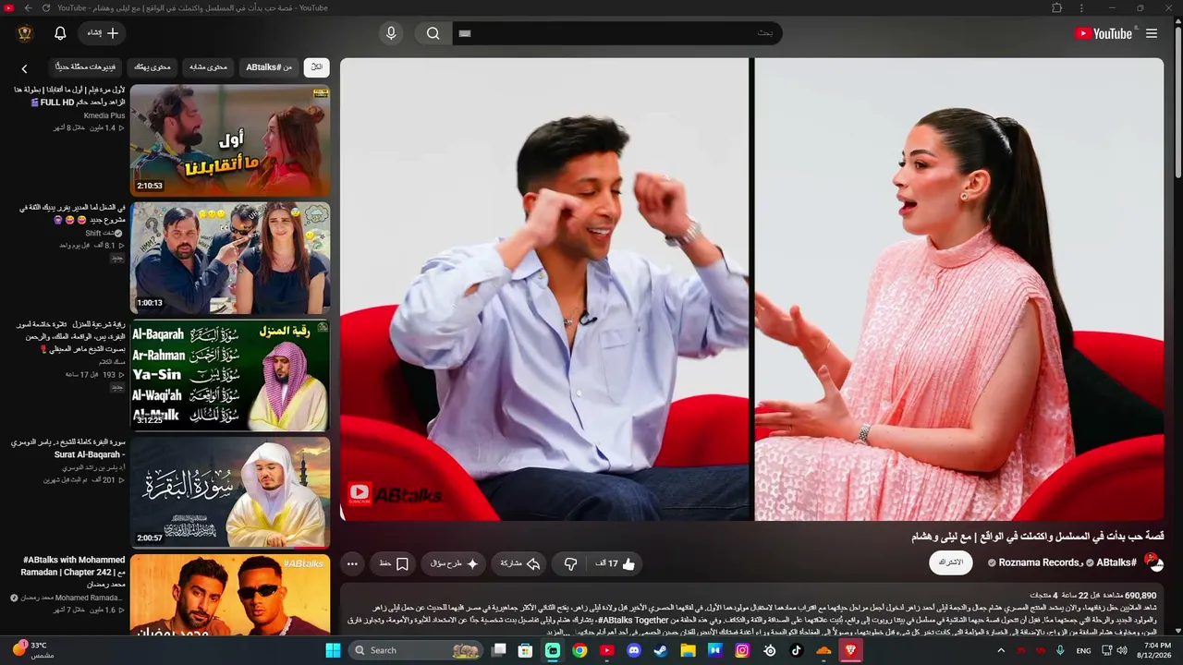Subscribe with the 'الاشتراك' button
Image resolution: width=1183 pixels, height=665 pixels.
point(951,562)
